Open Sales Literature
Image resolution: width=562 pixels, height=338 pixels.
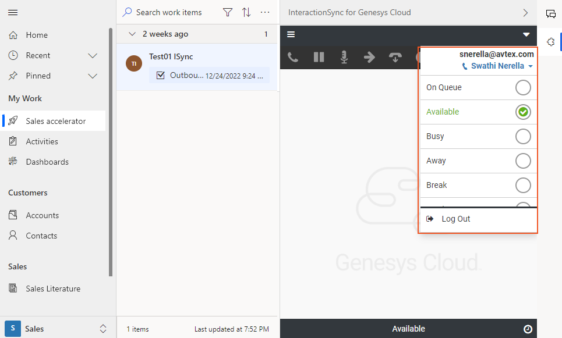pos(54,289)
